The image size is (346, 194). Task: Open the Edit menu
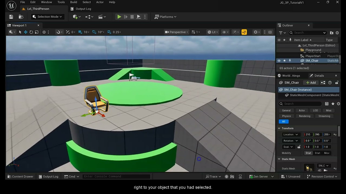tap(33, 2)
